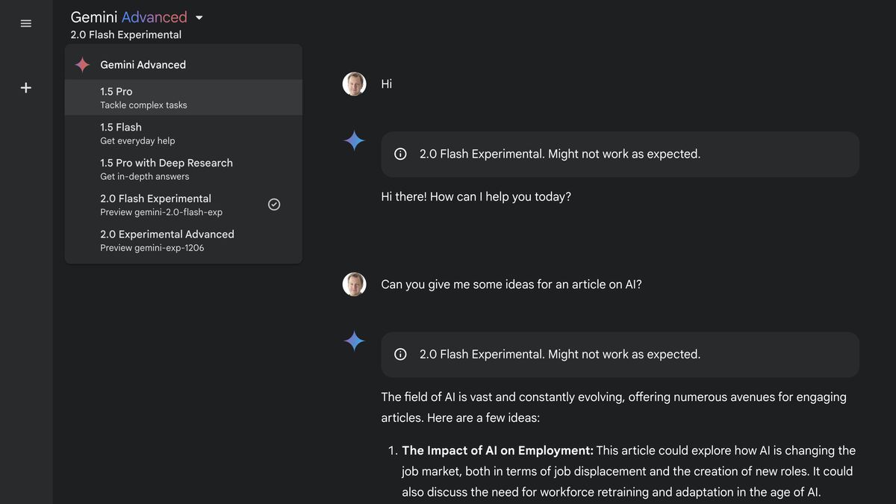Screen dimensions: 896x504
Task: Click the Gemini sparkle beside the greeting reply
Action: coord(354,140)
